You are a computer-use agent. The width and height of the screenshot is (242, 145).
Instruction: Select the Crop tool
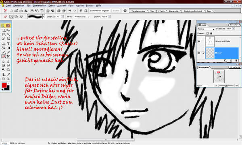8,39
